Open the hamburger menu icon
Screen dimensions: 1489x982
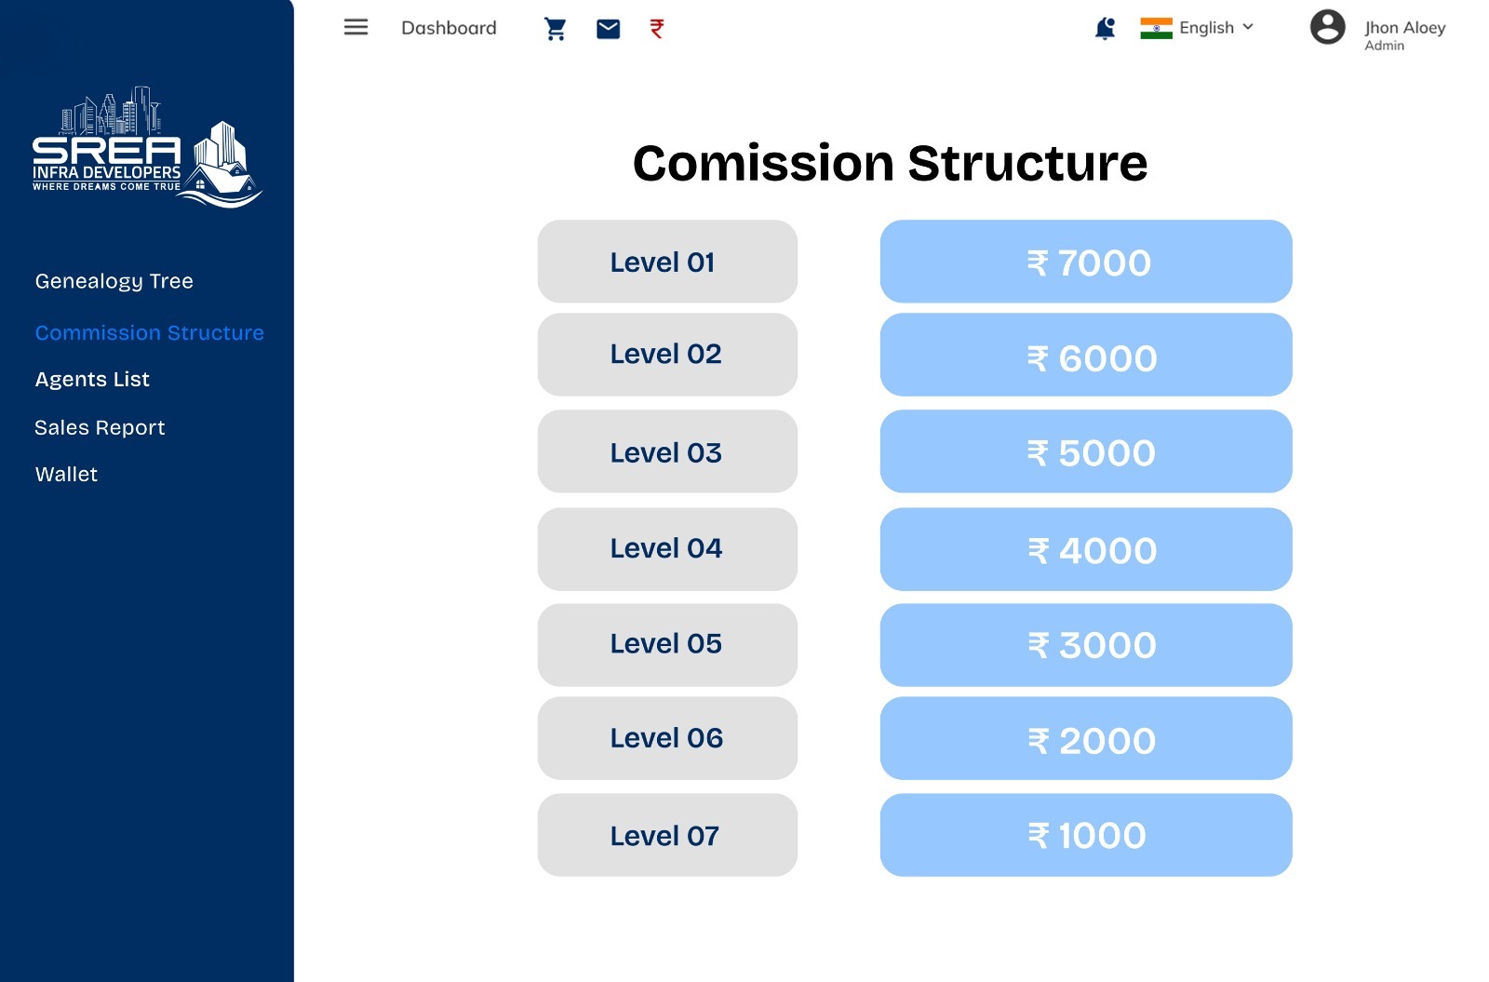[x=355, y=27]
